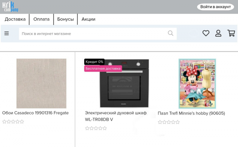
Task: Click the search magnifier icon
Action: 171,33
